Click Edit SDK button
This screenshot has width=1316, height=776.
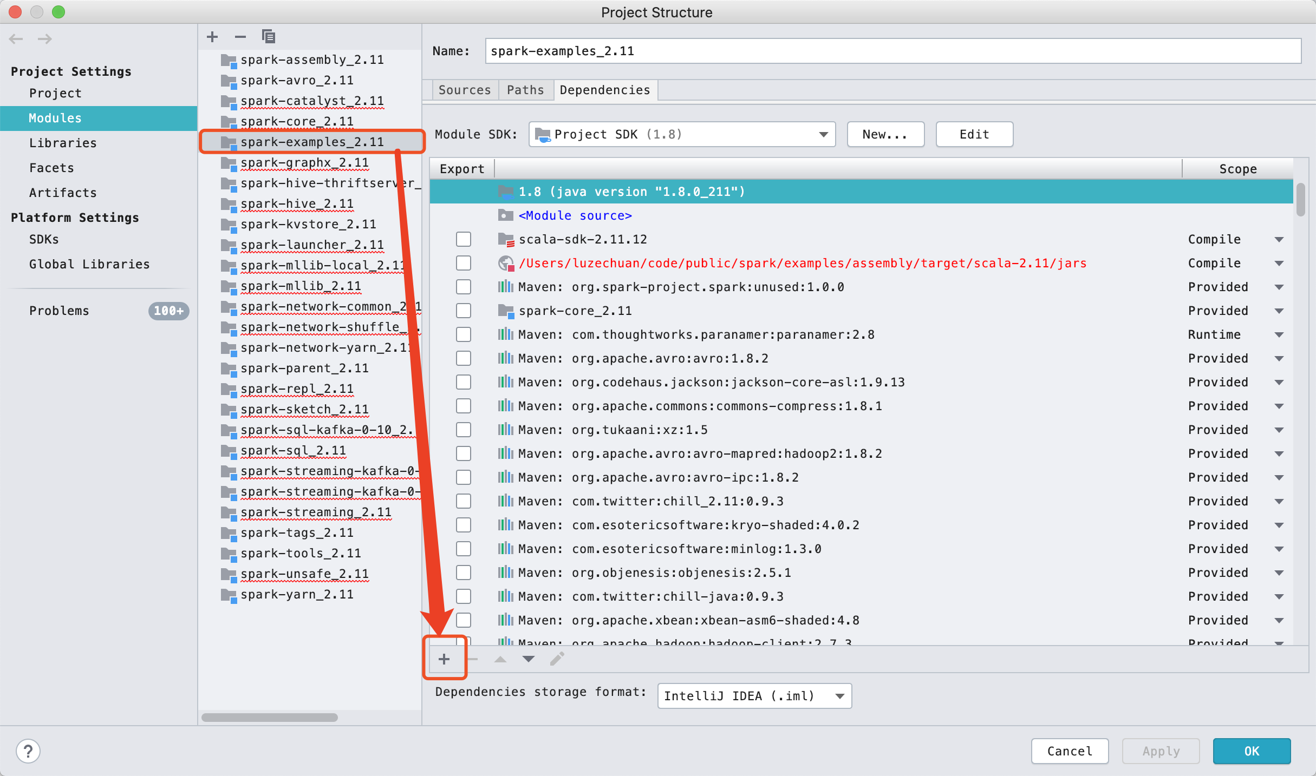(x=974, y=134)
